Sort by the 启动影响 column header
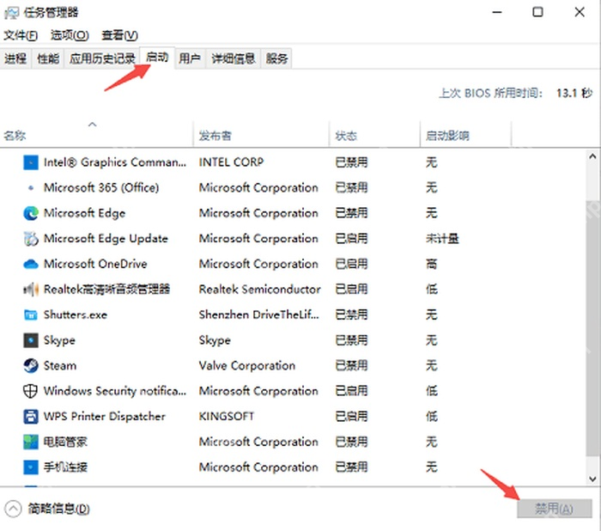Image resolution: width=601 pixels, height=531 pixels. tap(466, 135)
